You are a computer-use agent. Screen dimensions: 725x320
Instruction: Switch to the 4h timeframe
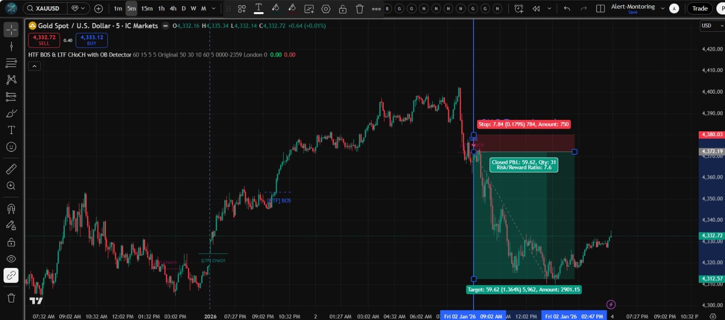click(173, 8)
